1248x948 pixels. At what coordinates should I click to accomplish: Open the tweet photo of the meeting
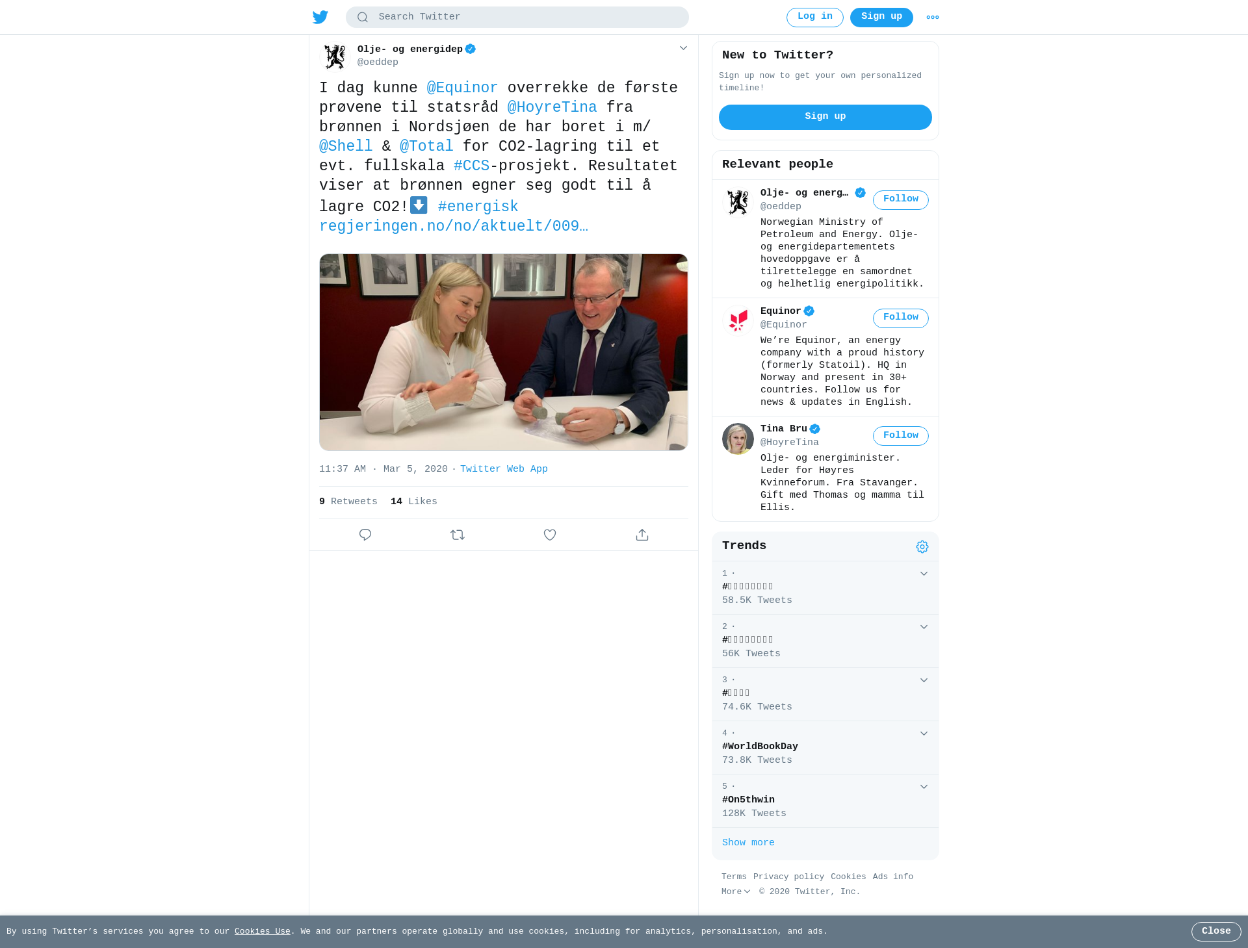pyautogui.click(x=504, y=352)
